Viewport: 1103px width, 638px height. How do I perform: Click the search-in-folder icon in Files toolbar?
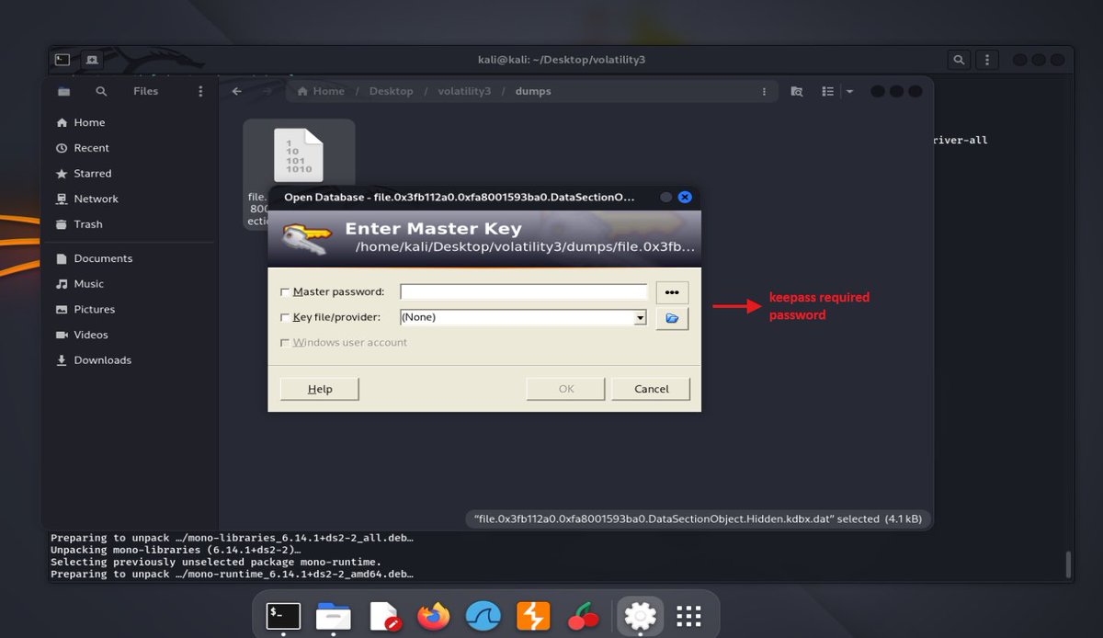click(x=797, y=91)
